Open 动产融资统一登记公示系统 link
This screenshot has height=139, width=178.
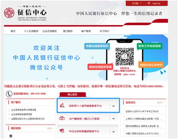(84, 119)
